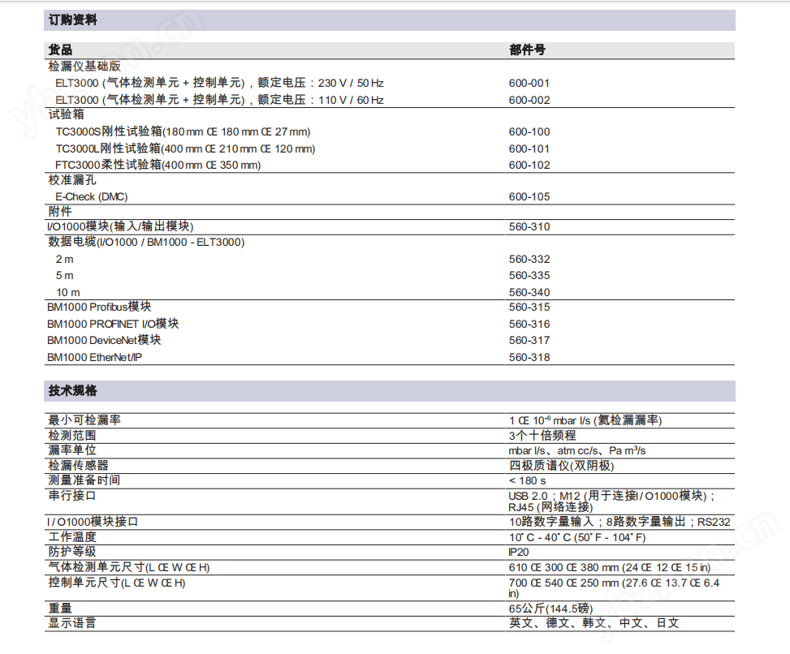The width and height of the screenshot is (790, 654).
Task: Select the 校准漏孔 category label
Action: tap(72, 180)
